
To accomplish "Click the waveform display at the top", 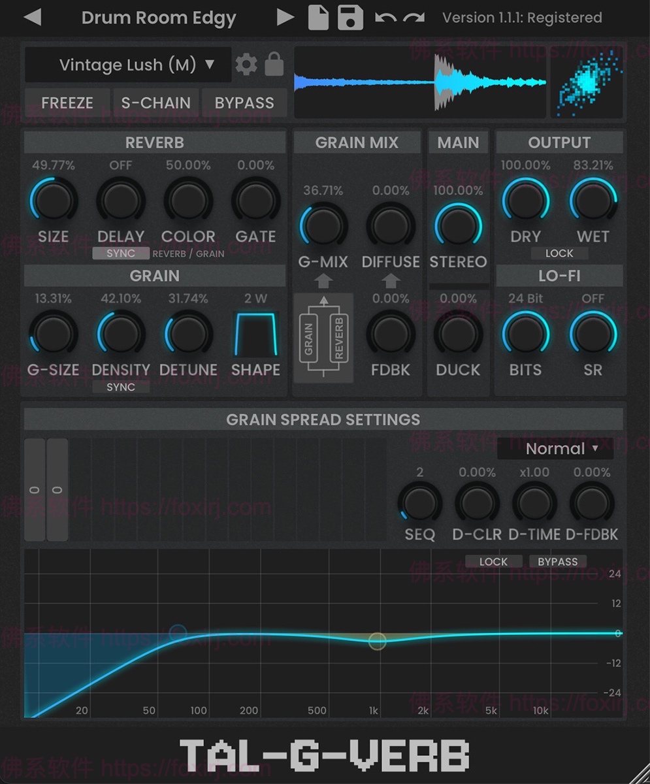I will click(420, 81).
